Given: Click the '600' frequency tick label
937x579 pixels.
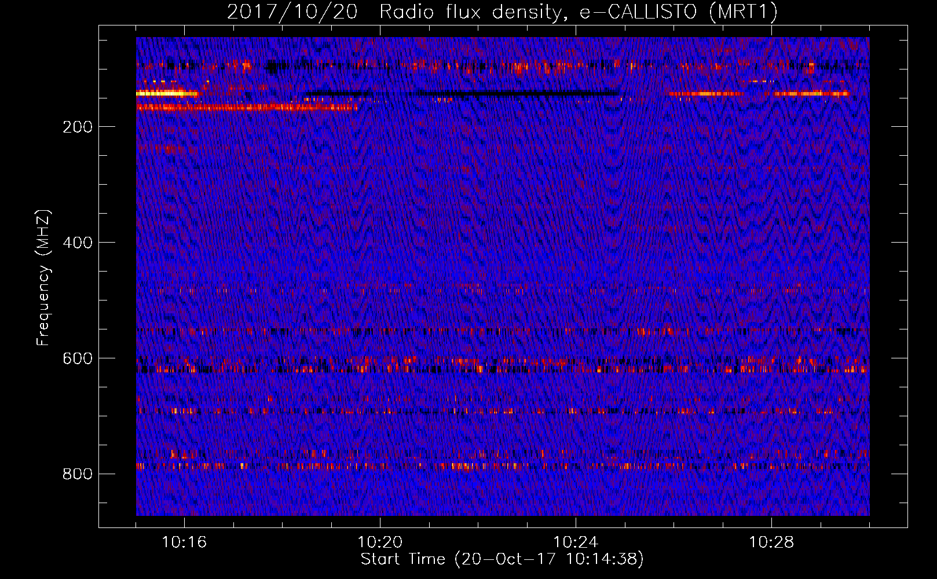Looking at the screenshot, I should point(78,358).
